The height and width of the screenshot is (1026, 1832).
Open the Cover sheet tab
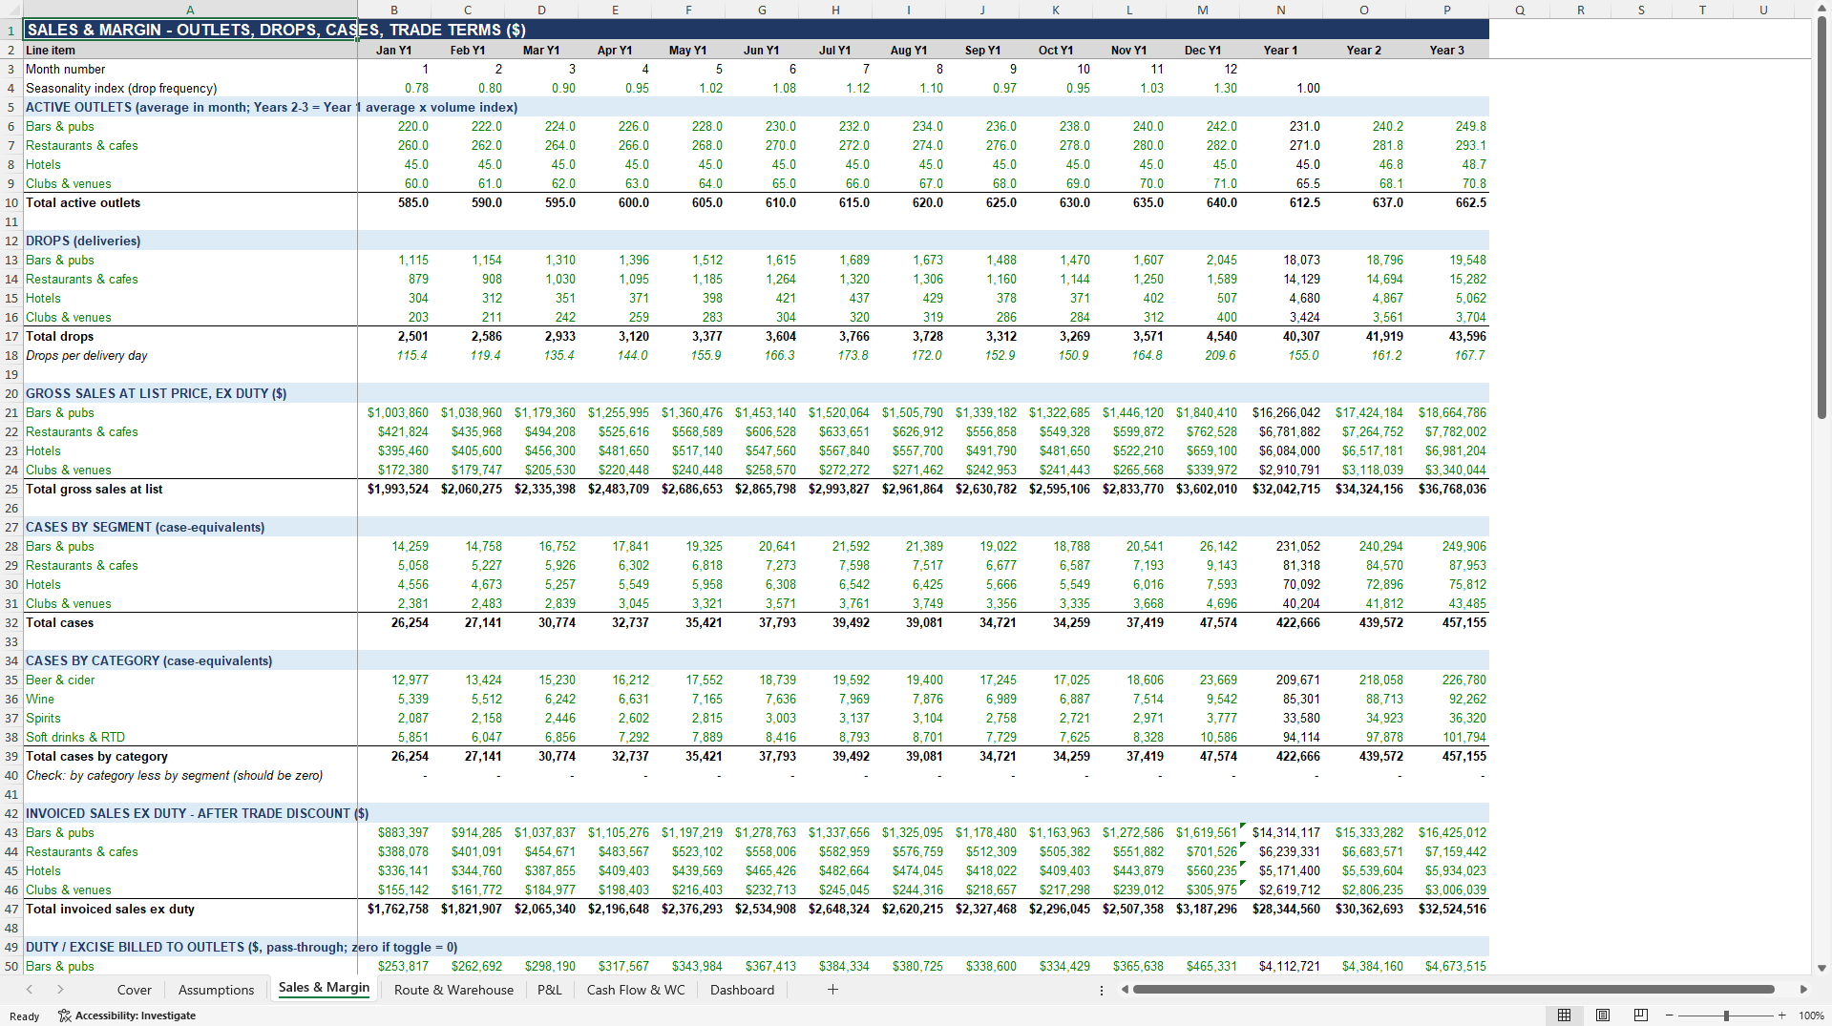click(x=135, y=990)
